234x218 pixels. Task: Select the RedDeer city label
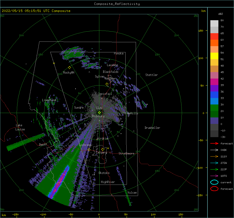click(110, 79)
